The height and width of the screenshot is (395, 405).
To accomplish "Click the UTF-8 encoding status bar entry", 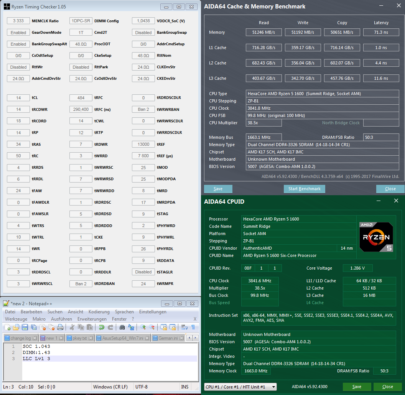I will [142, 387].
